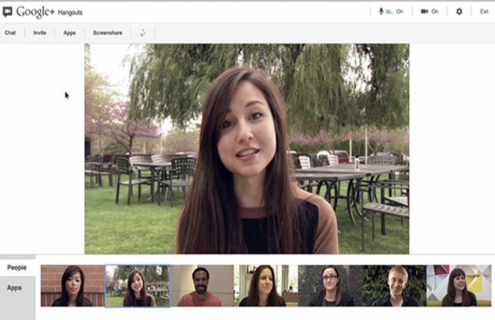
Task: Select the last thumbnail with colorful geometric background
Action: click(458, 286)
